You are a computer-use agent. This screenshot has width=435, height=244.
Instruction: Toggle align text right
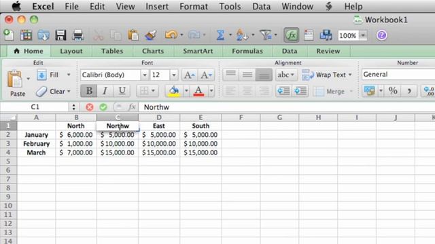click(264, 91)
